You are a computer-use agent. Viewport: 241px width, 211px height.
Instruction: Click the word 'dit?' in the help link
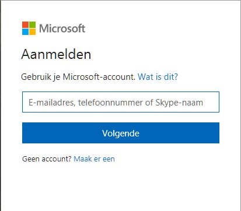(171, 77)
